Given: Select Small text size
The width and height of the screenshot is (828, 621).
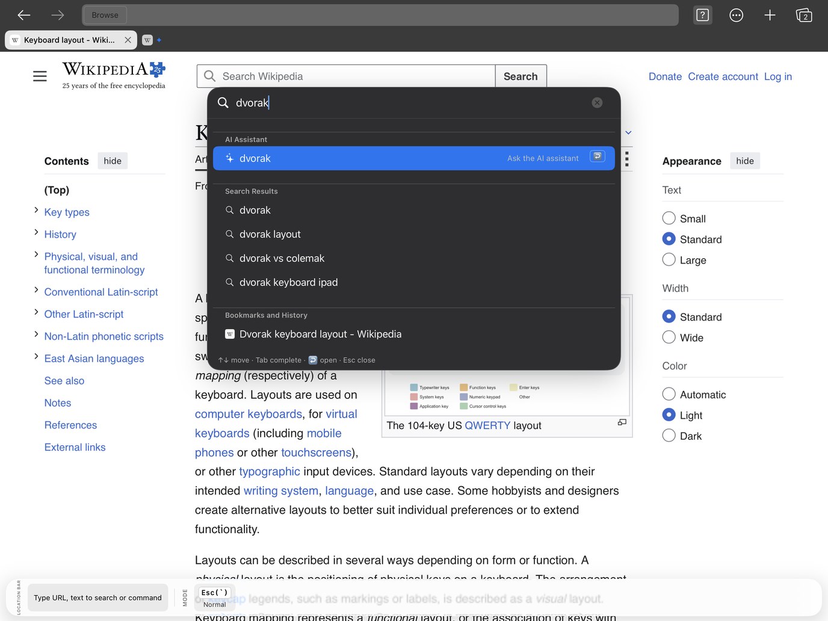Looking at the screenshot, I should click(669, 218).
